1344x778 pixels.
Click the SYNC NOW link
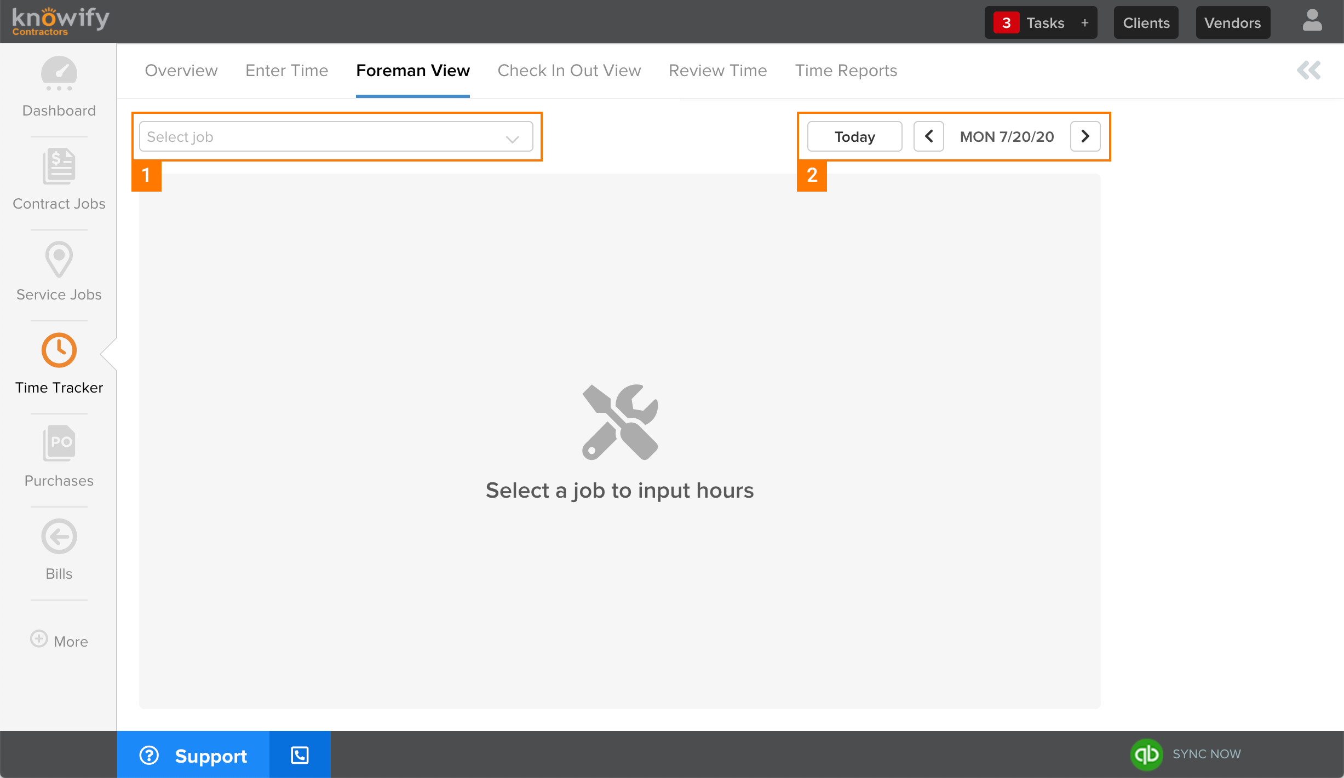1207,754
